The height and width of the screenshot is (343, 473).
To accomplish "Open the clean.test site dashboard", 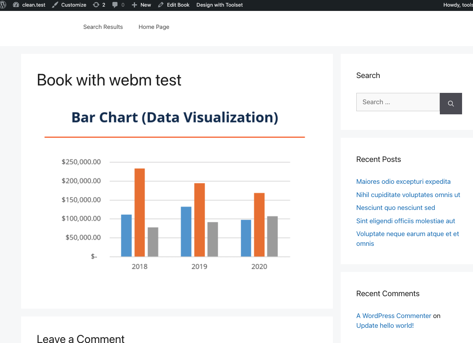I will pyautogui.click(x=29, y=5).
